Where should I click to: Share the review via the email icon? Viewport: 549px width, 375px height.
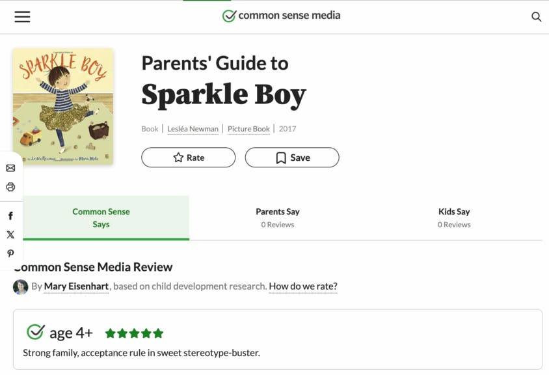(10, 168)
